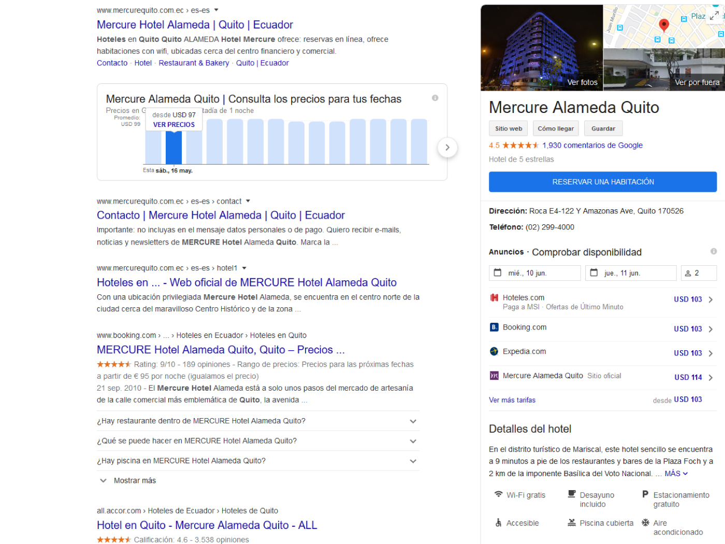Select the highlighted sáb., 16 may. price bar
The width and height of the screenshot is (725, 544).
pos(174,148)
